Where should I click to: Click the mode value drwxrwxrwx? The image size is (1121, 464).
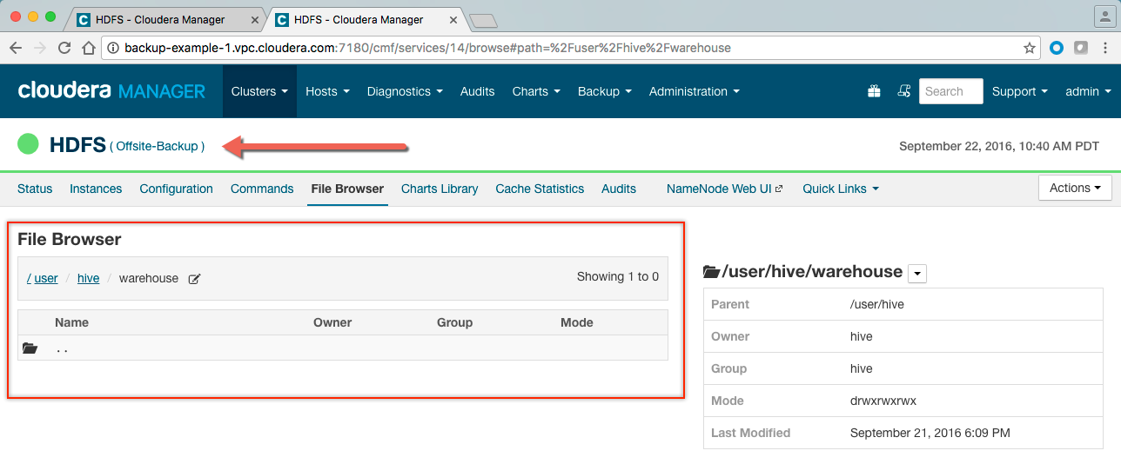coord(883,401)
